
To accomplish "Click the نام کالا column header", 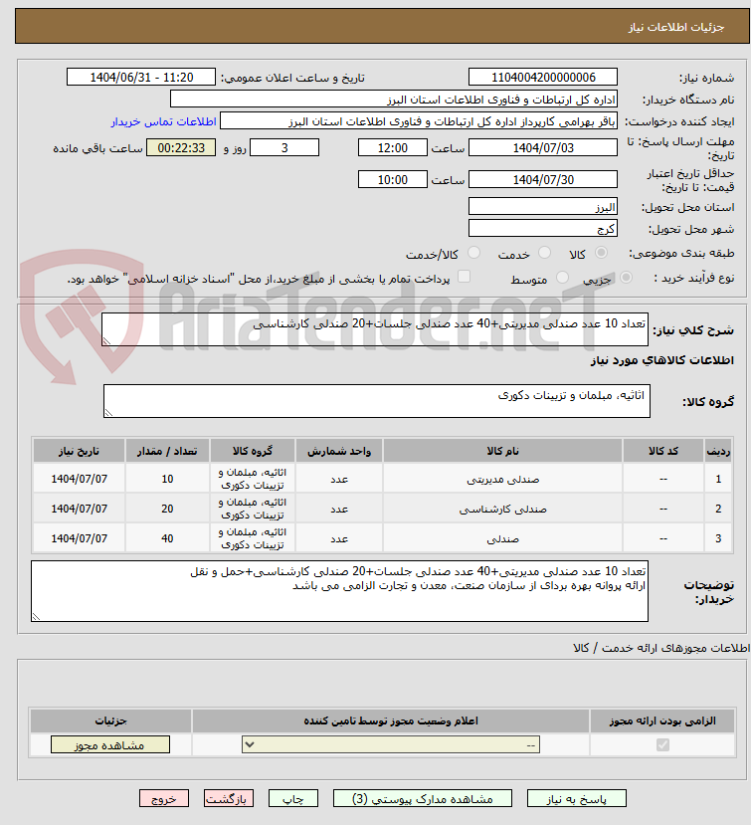I will pyautogui.click(x=502, y=451).
